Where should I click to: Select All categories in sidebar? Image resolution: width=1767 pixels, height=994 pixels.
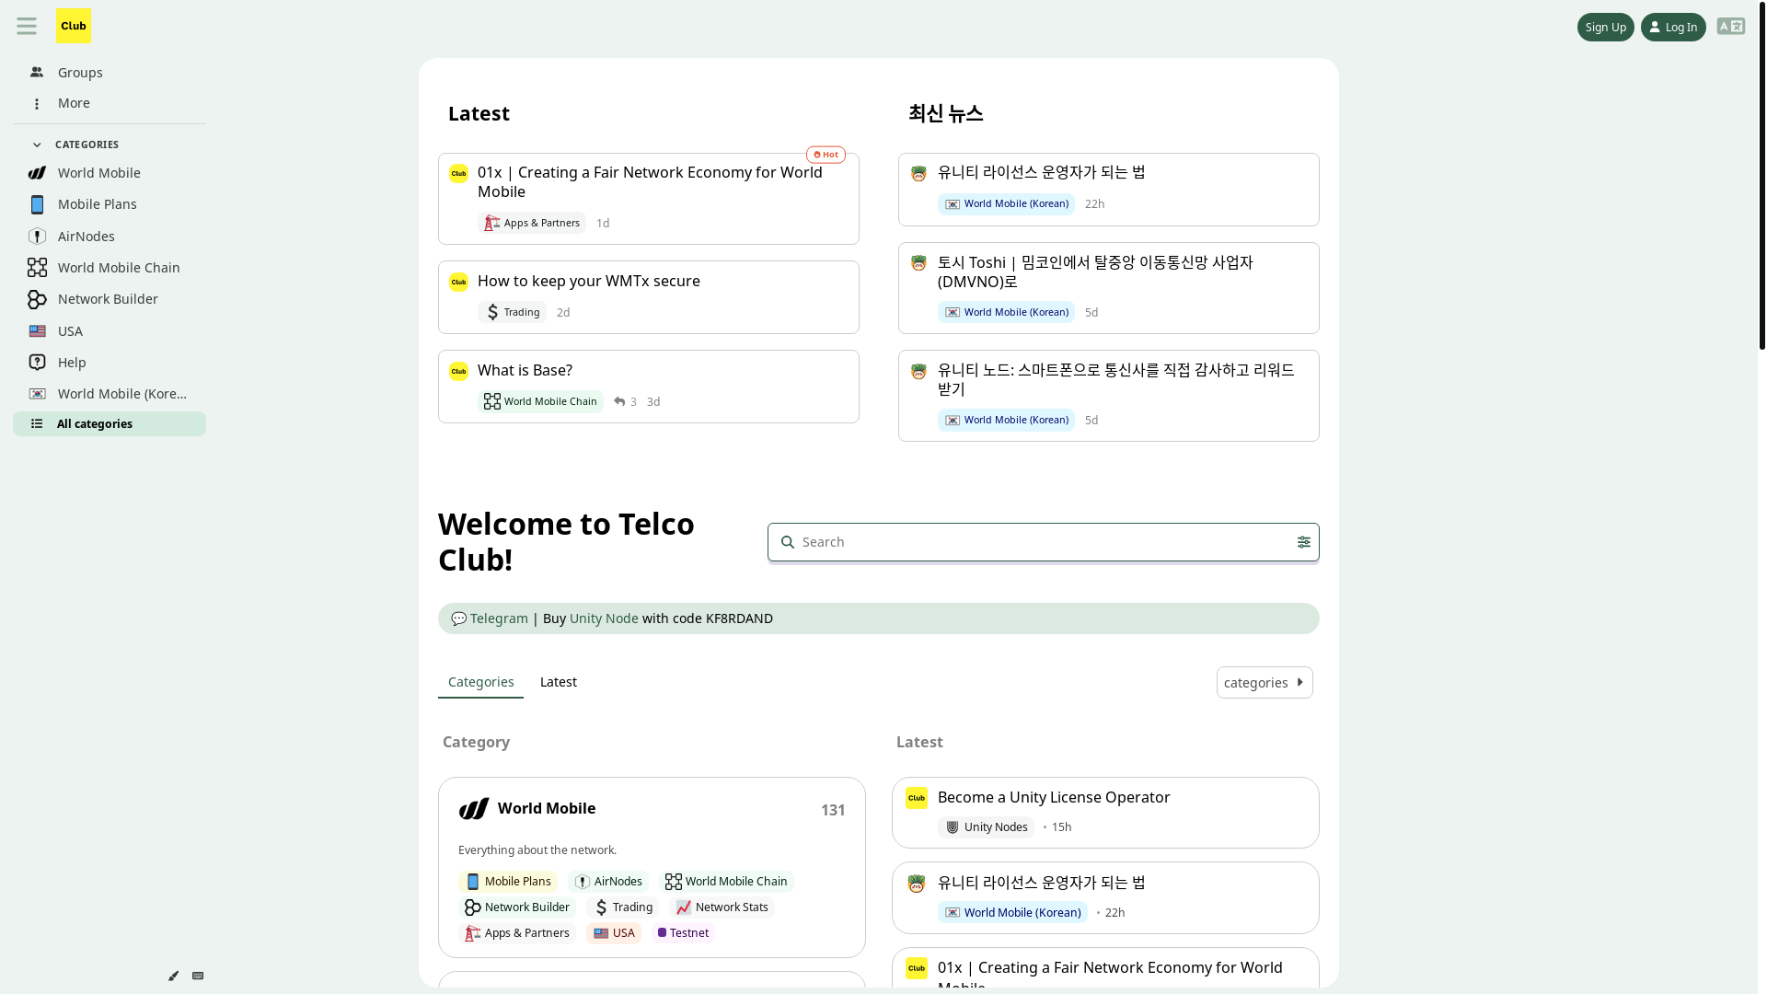[110, 424]
